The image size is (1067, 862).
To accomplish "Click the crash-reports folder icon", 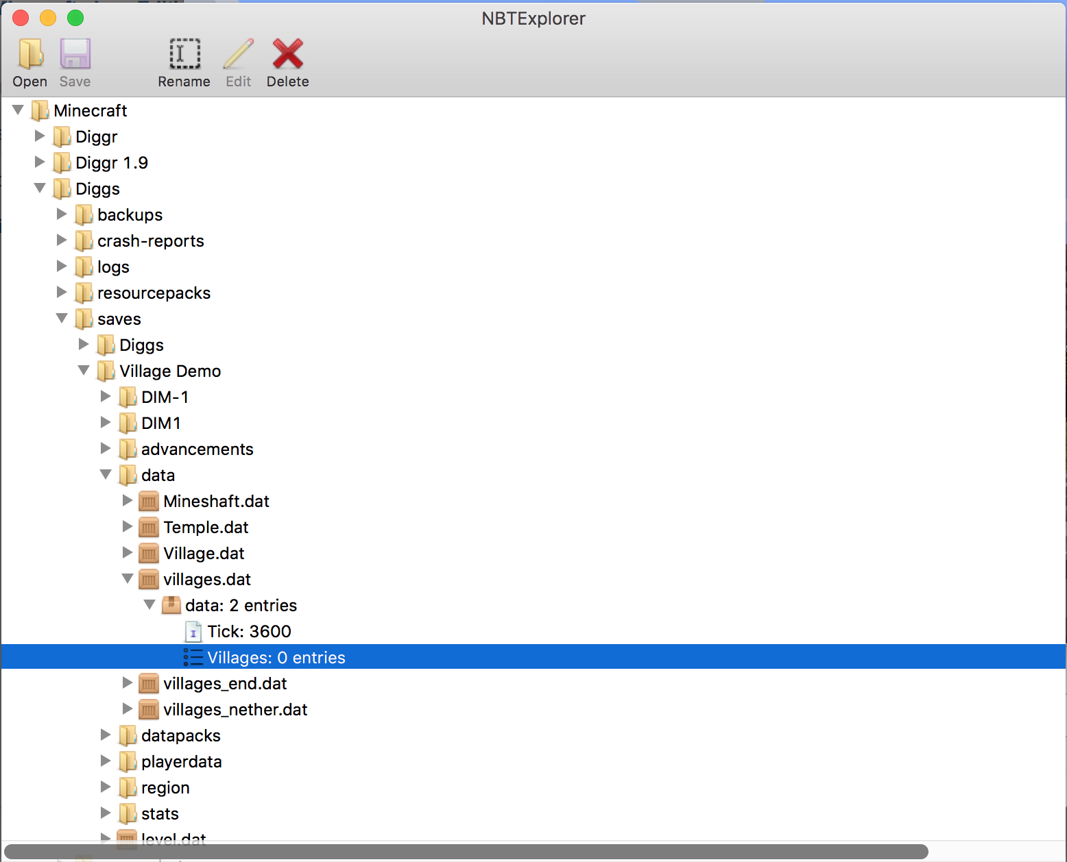I will click(84, 241).
